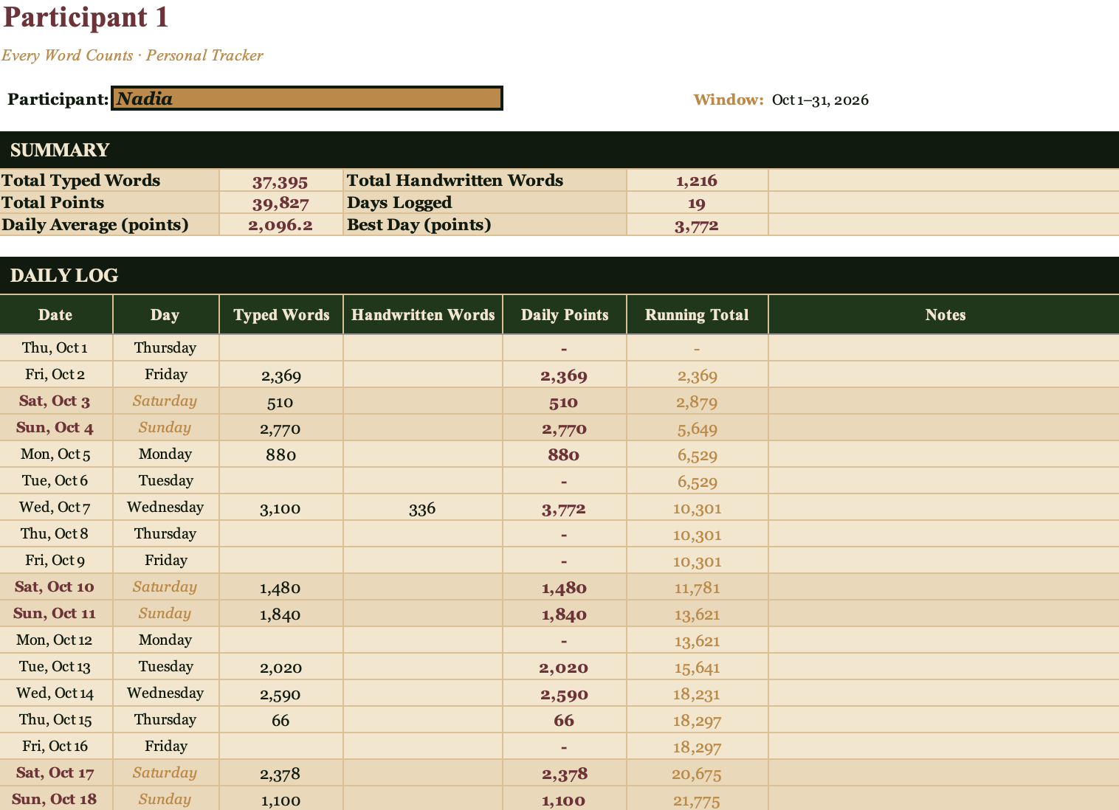Viewport: 1119px width, 810px height.
Task: Select the Running Total for Fri, Oct 9
Action: [697, 561]
